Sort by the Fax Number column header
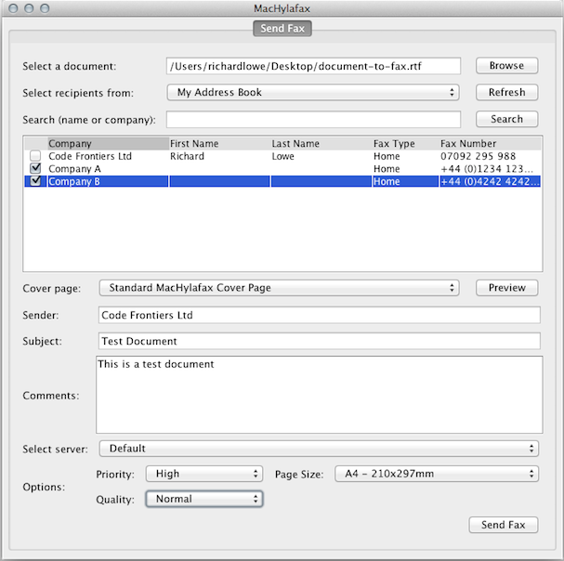This screenshot has width=564, height=561. point(490,143)
